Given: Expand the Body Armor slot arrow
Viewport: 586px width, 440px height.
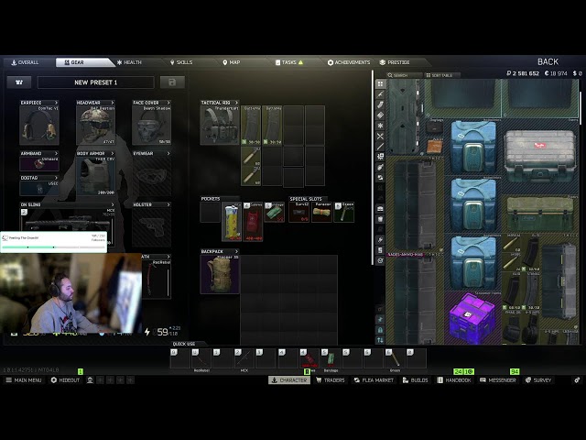Looking at the screenshot, I should [x=113, y=153].
